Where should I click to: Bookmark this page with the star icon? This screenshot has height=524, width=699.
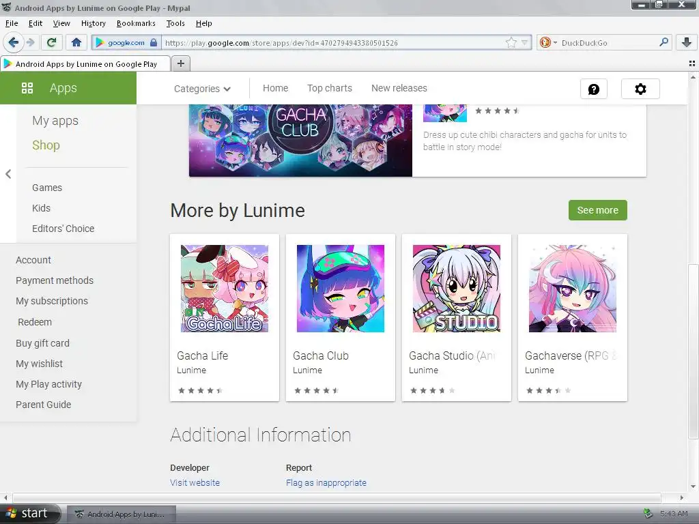tap(511, 42)
